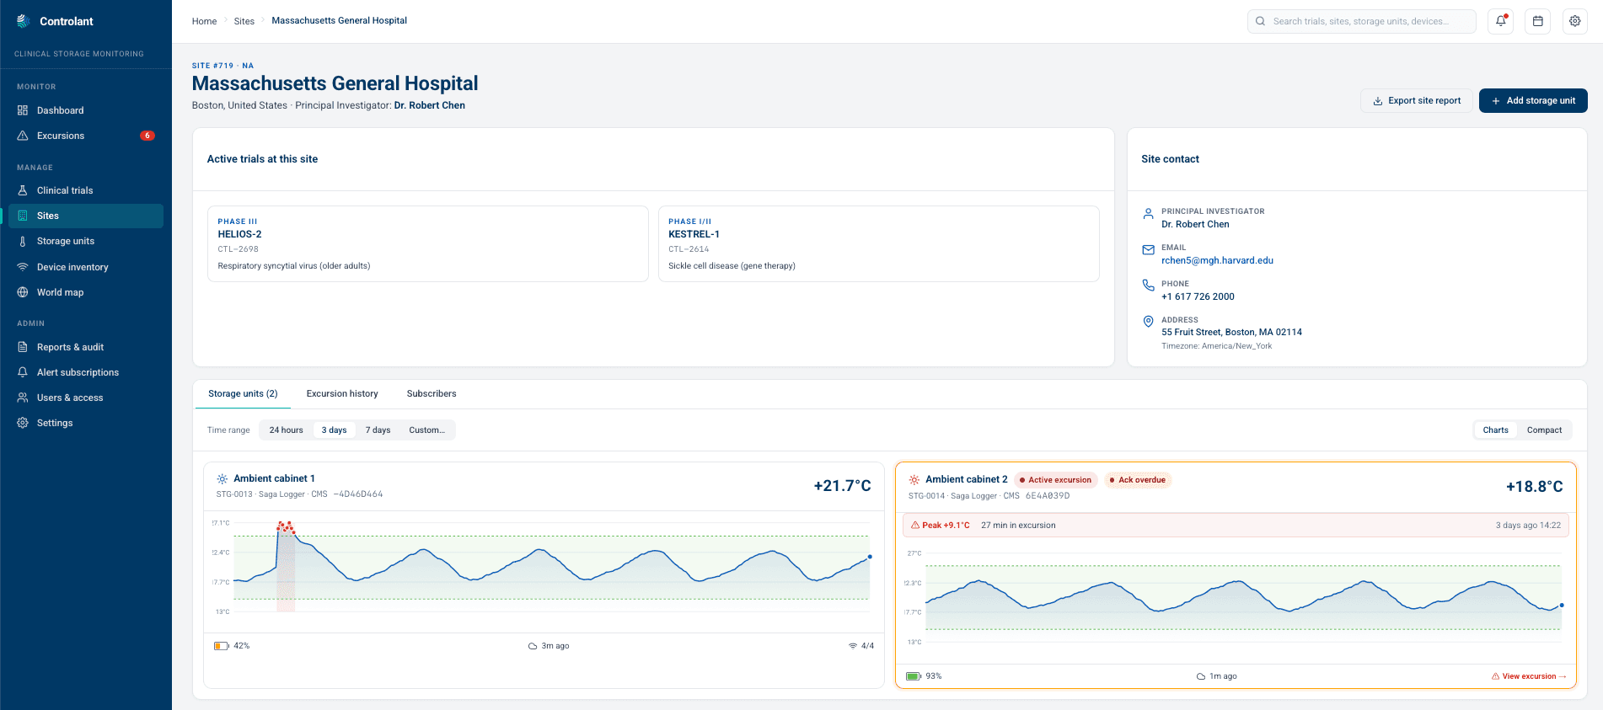1603x710 pixels.
Task: Open the KESTREL-1 trial card
Action: (879, 244)
